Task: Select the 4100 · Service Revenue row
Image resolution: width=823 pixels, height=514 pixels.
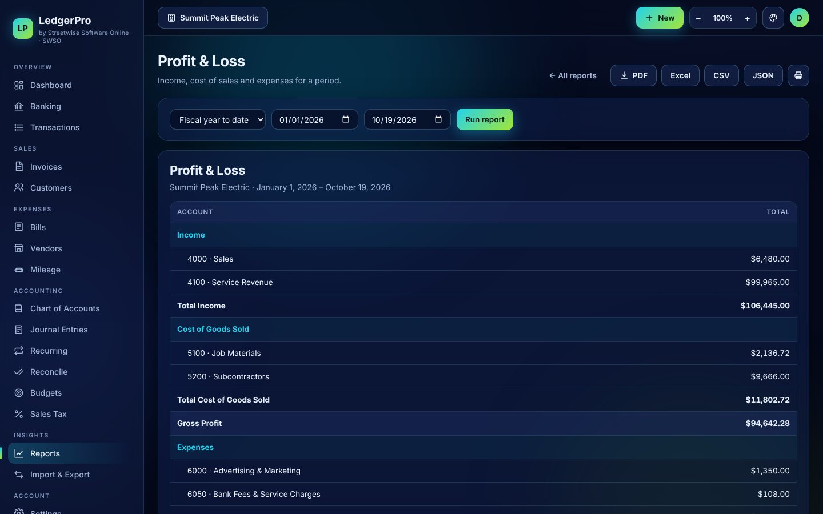Action: click(484, 282)
